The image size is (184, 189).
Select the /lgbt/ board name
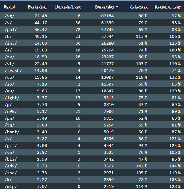click(x=12, y=98)
